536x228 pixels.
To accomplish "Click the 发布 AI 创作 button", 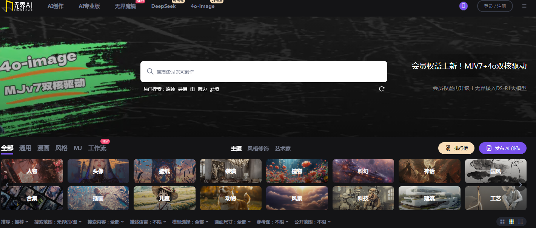I will click(502, 148).
